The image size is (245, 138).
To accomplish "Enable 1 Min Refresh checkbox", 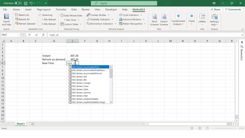I will click(x=40, y=19).
